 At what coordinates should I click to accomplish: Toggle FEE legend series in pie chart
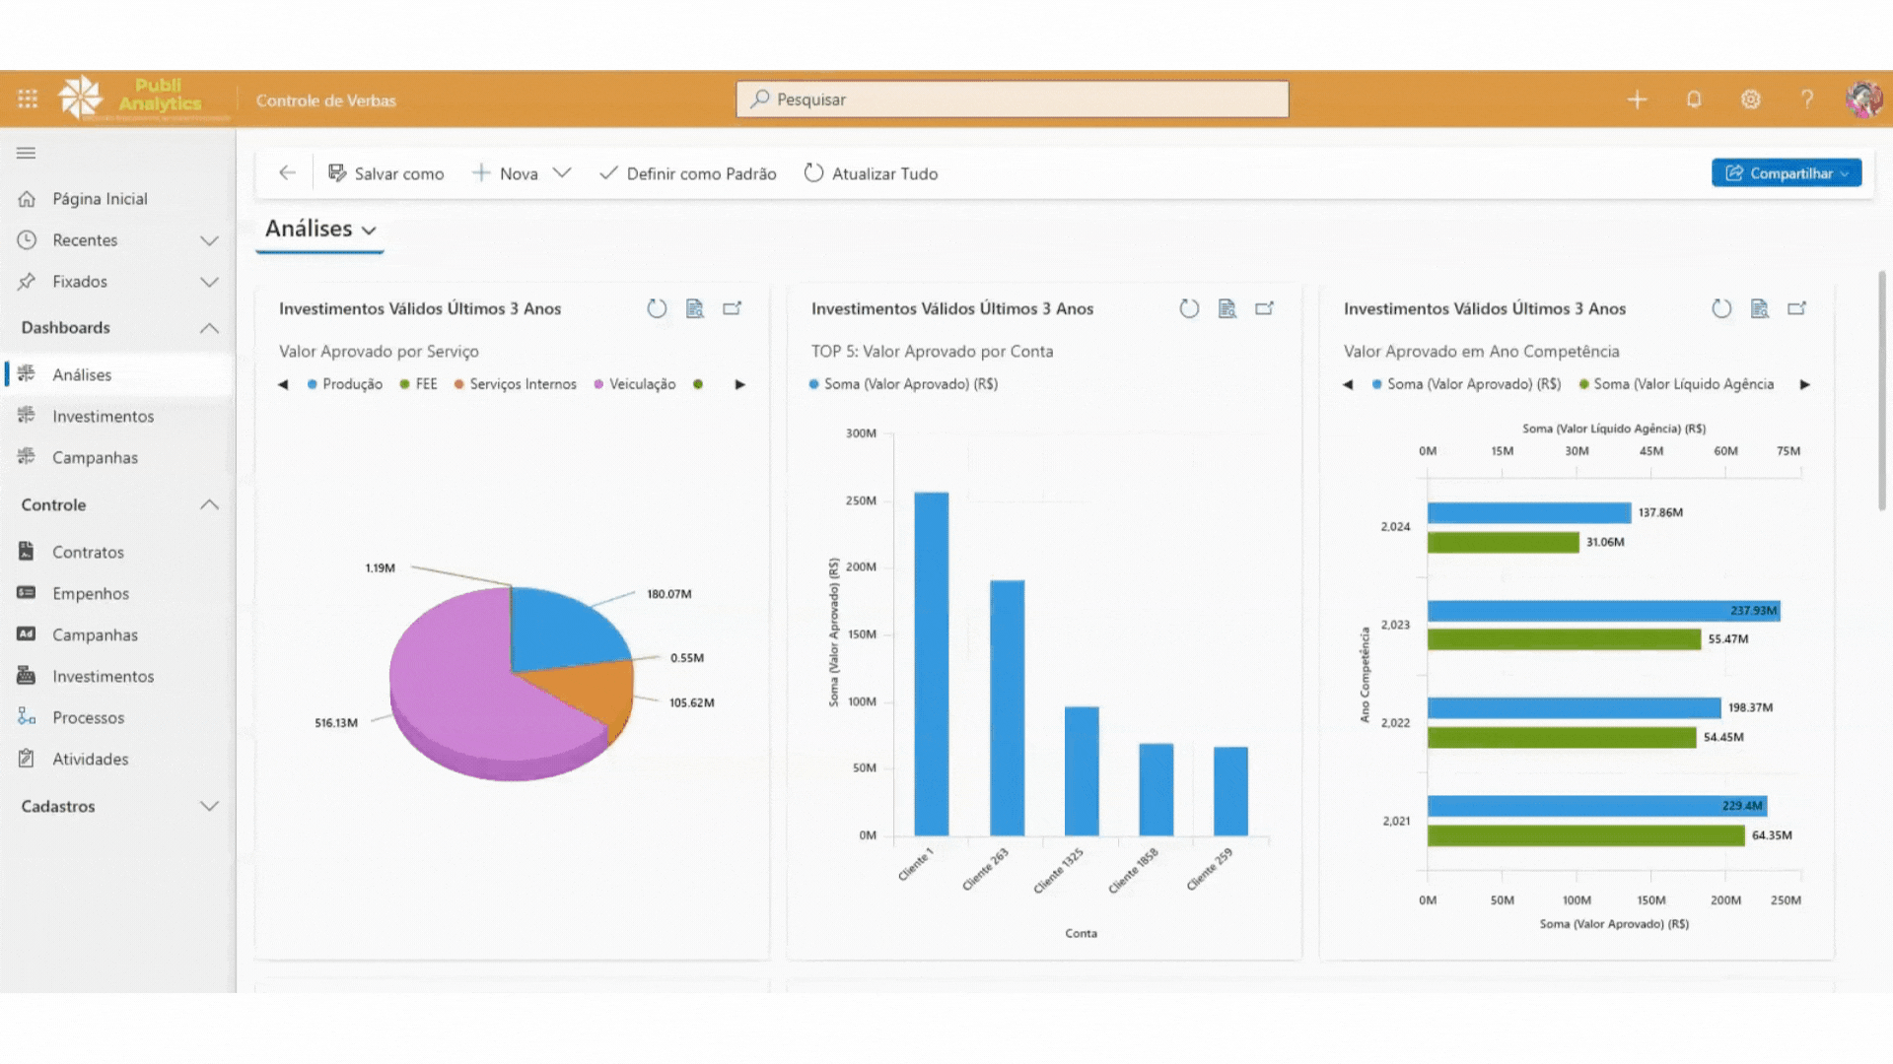coord(419,384)
